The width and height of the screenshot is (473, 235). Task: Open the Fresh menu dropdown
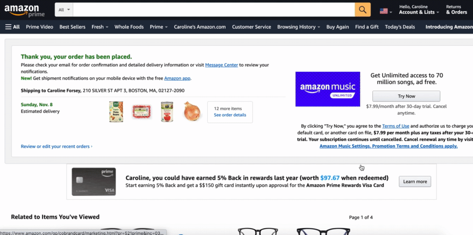tap(100, 27)
